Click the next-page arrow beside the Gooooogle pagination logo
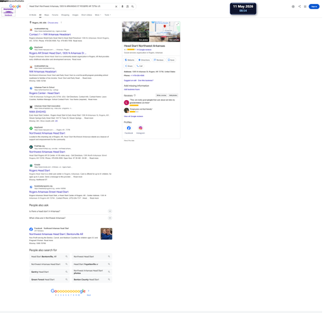Viewport: 324px width, 313px height. pyautogui.click(x=89, y=291)
